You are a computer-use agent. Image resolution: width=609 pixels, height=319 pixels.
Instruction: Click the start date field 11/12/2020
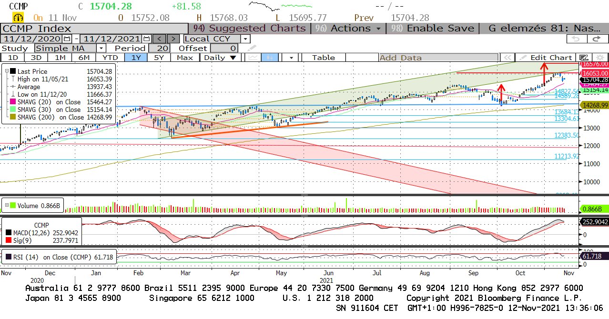[32, 39]
